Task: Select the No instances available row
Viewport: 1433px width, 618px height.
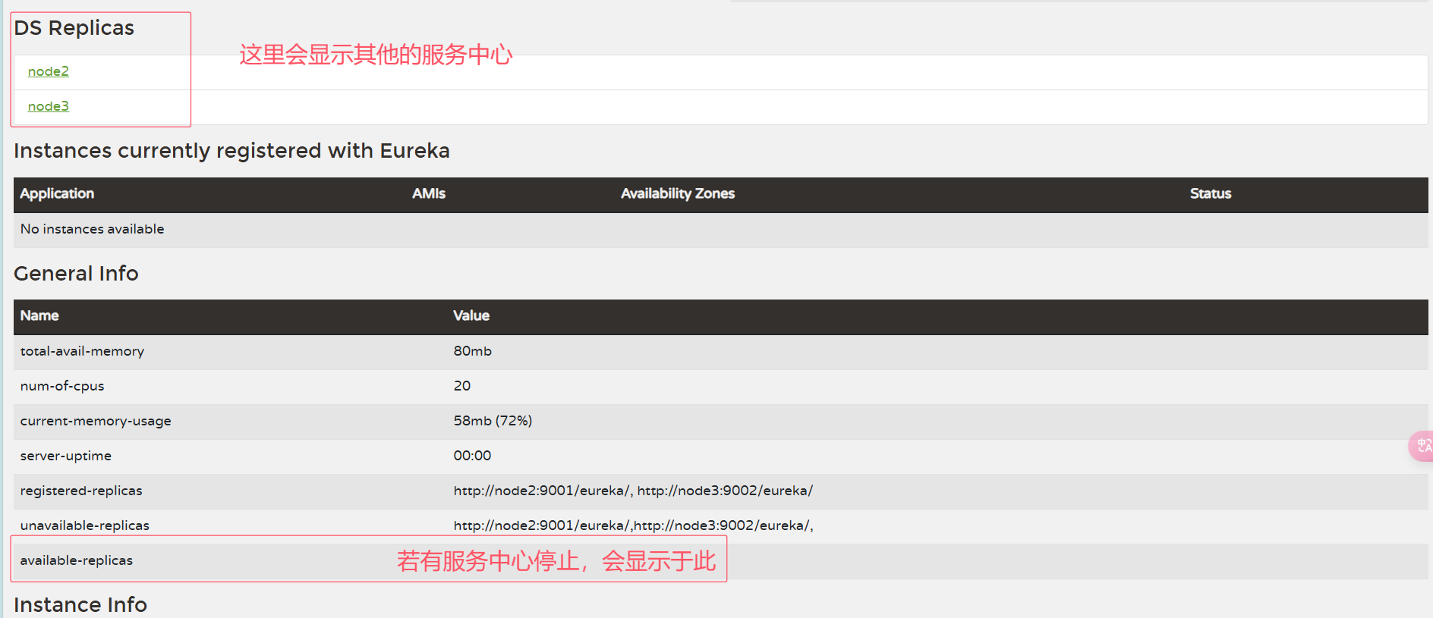Action: point(721,230)
